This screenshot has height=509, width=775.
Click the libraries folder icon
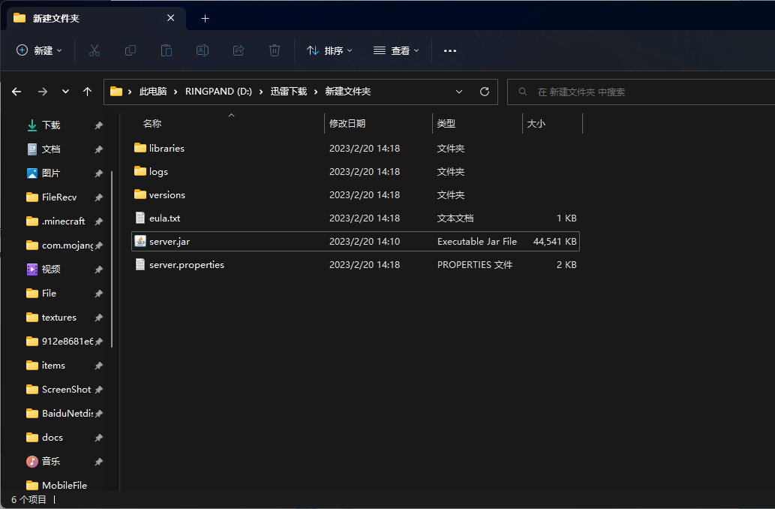click(140, 148)
